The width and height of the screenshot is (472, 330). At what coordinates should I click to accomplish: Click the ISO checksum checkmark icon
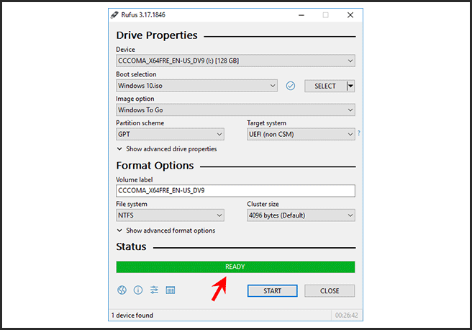[x=291, y=86]
